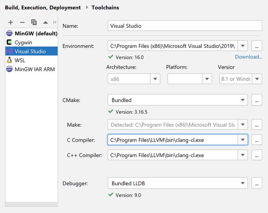Edit the Environment path field
The image size is (268, 213).
pos(173,46)
